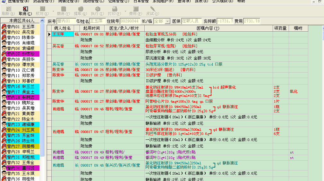Click the 起用时间 column header
Viewport: 324px width, 181px height.
click(91, 28)
